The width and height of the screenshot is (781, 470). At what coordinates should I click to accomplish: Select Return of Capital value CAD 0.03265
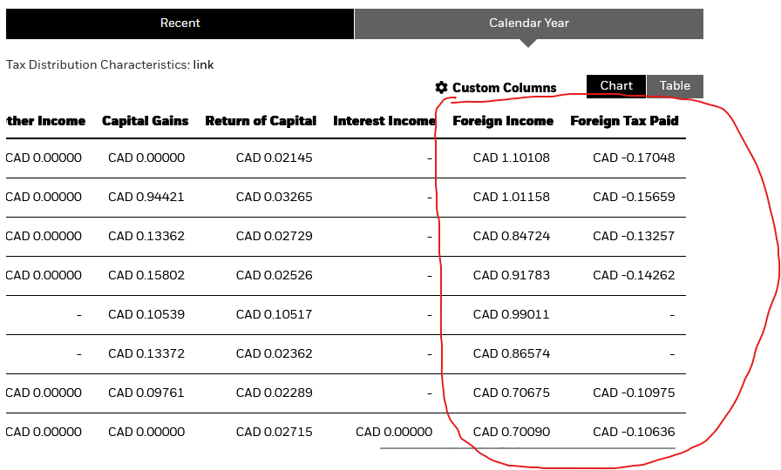(274, 197)
